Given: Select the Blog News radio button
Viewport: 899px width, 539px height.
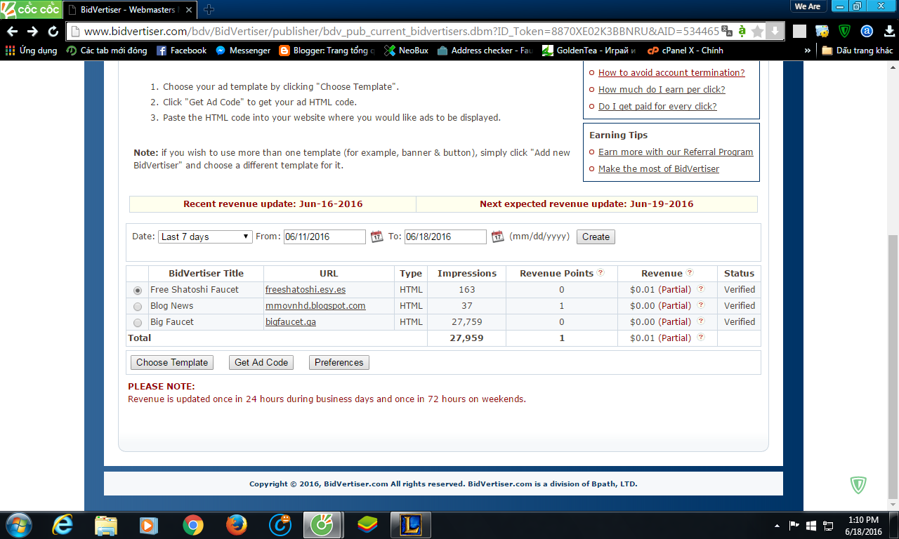Looking at the screenshot, I should click(137, 306).
